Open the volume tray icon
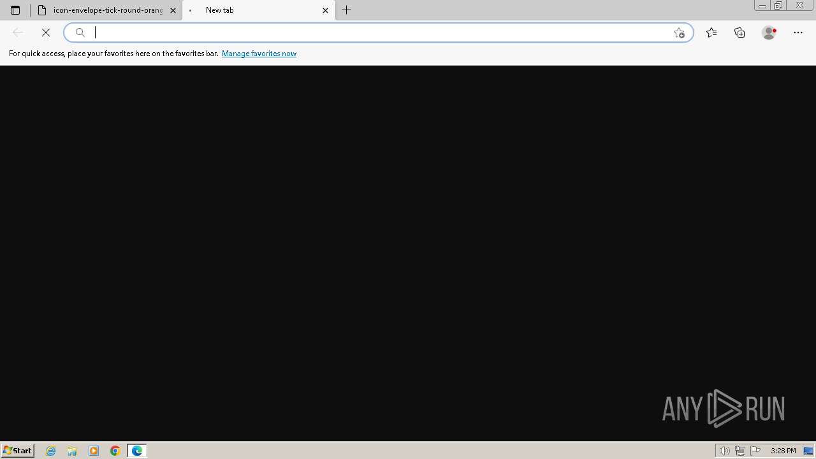This screenshot has height=459, width=816. [x=724, y=451]
